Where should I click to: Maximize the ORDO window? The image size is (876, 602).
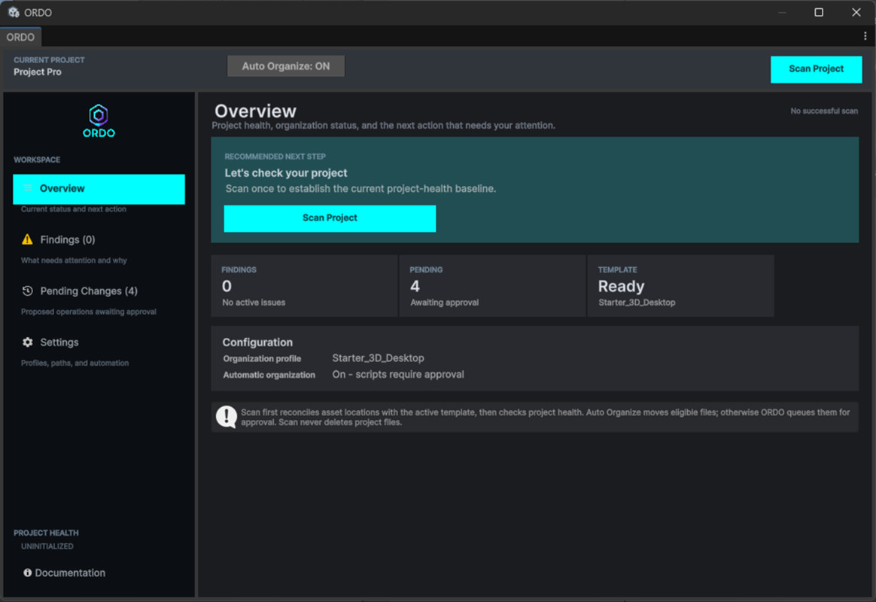(x=819, y=12)
